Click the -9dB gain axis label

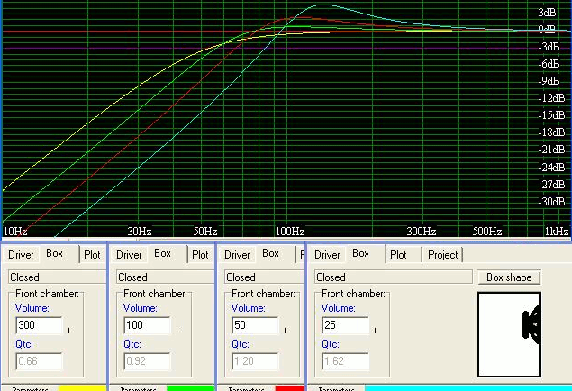click(549, 80)
